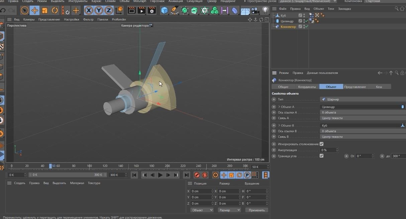Open the Ось ссылки В dropdown
Viewport: 406px width, 219px height.
pos(363,131)
